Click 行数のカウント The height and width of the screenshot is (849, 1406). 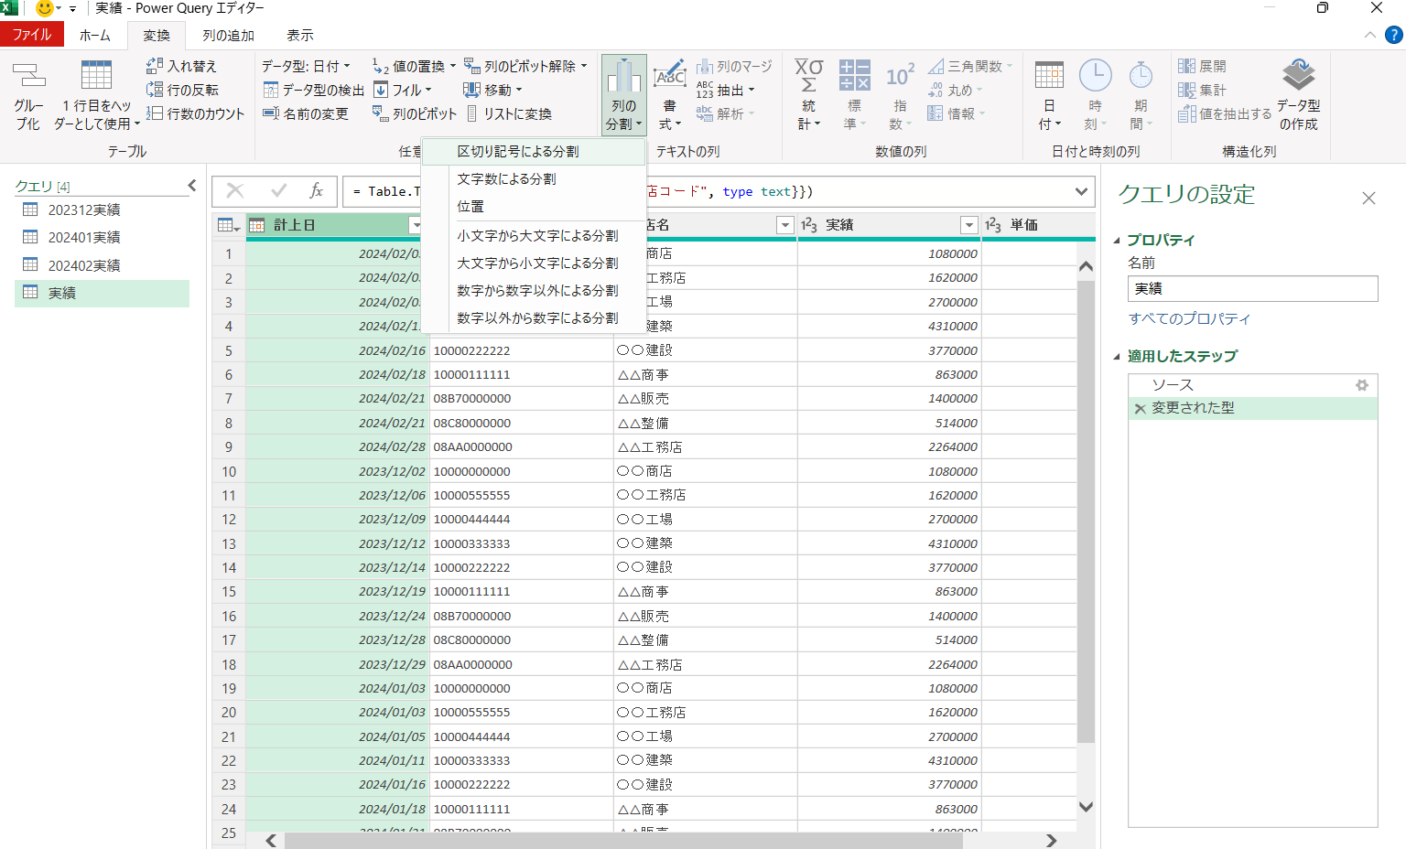[195, 113]
